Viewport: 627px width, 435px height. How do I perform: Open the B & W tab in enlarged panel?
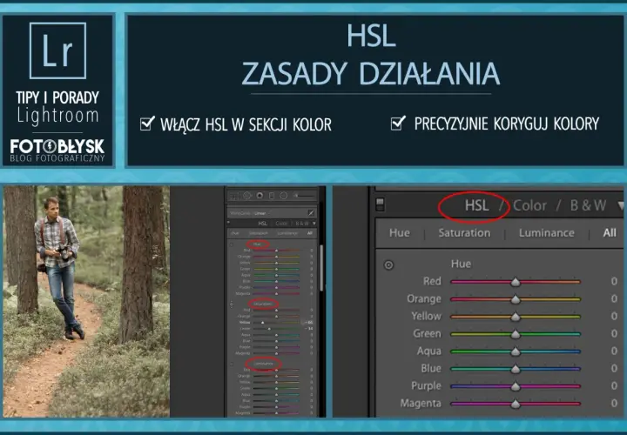tap(588, 205)
